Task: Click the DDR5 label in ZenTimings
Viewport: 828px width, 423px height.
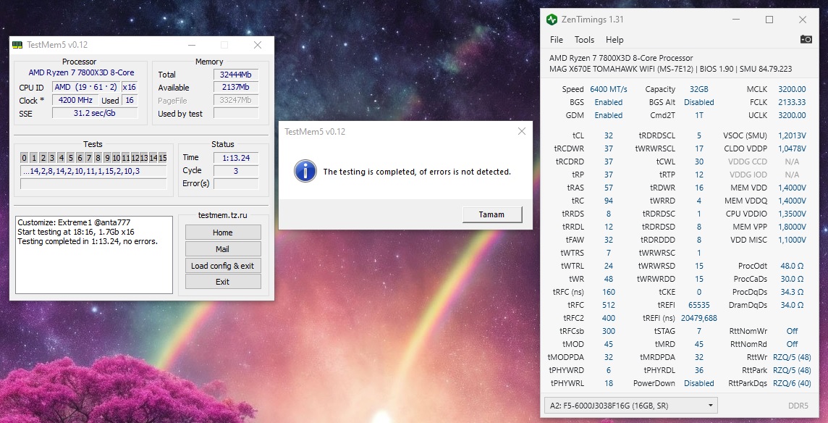Action: [x=798, y=406]
